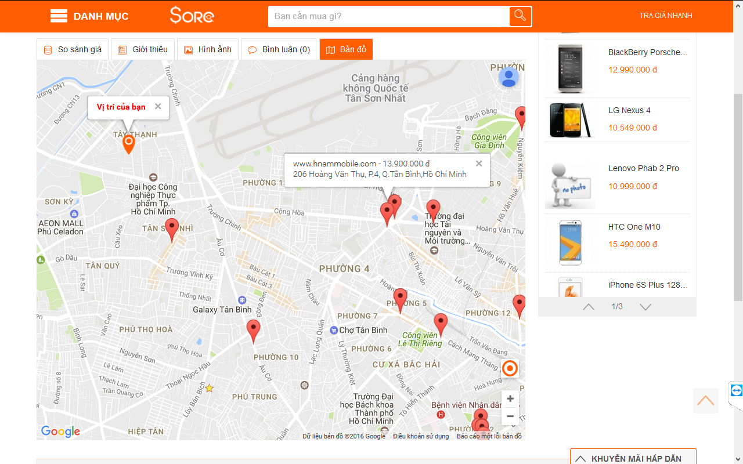Click red marker near Công viên Lê Thị Riêng
The height and width of the screenshot is (464, 743).
pyautogui.click(x=441, y=325)
